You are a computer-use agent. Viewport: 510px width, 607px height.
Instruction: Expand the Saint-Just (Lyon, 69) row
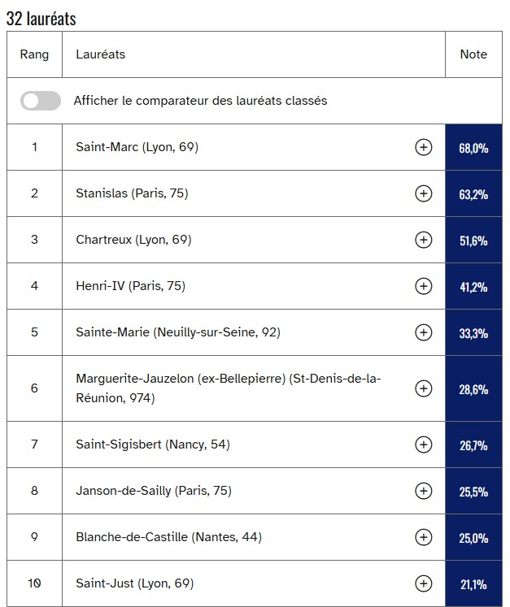[x=424, y=583]
